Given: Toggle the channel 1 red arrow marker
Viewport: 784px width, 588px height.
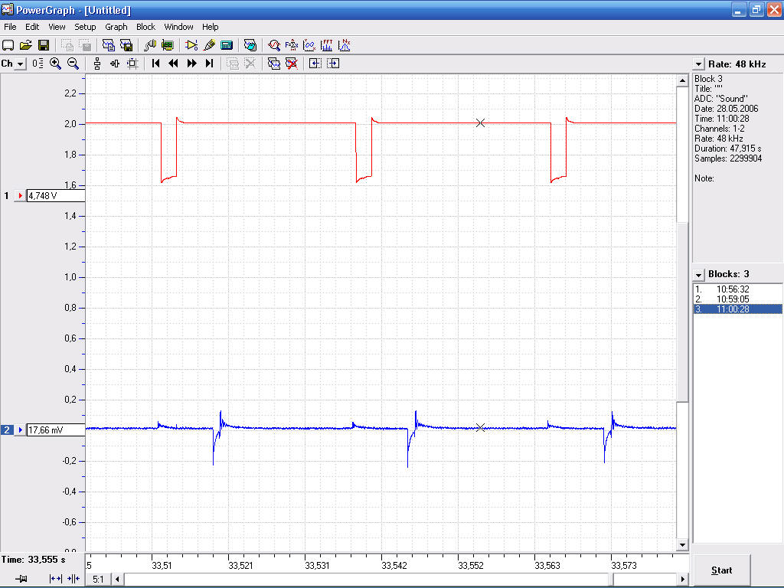Looking at the screenshot, I should point(20,195).
